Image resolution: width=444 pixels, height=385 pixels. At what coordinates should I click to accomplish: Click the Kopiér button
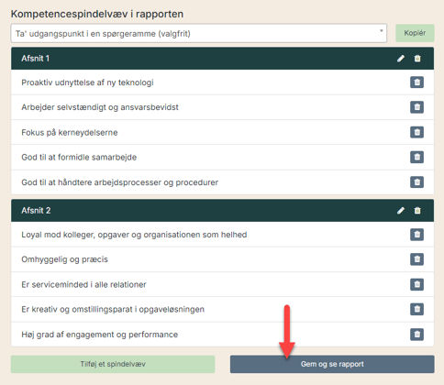coord(415,33)
